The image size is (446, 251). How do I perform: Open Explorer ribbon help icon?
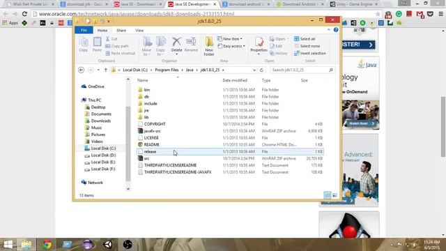(336, 30)
